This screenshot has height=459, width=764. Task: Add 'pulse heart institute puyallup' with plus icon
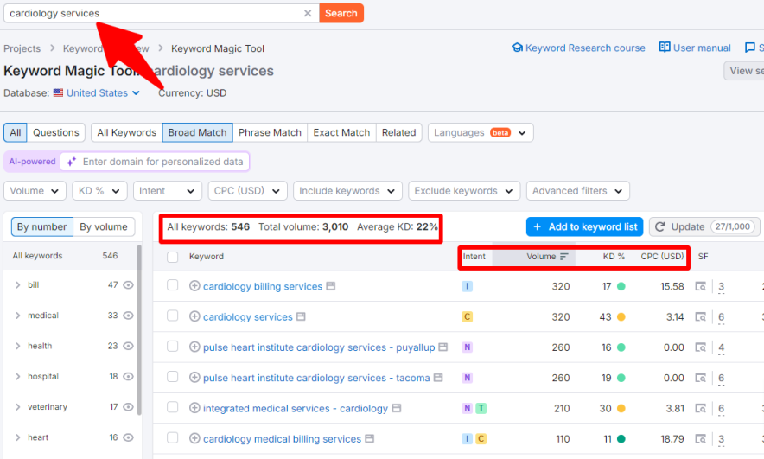point(194,347)
